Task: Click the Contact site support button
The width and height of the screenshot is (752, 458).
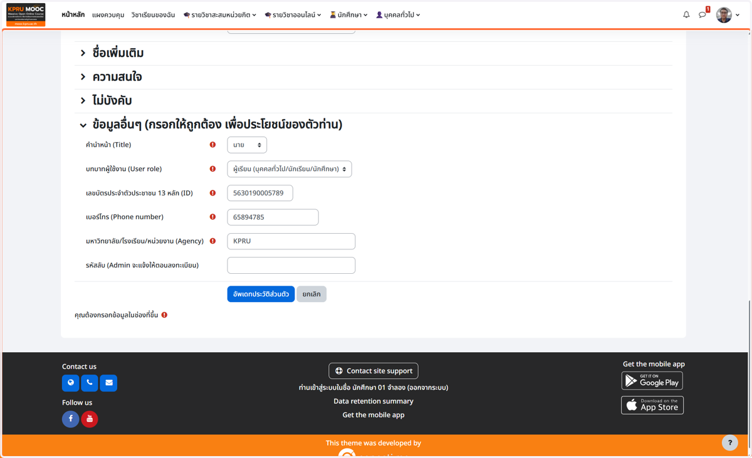Action: pos(373,371)
